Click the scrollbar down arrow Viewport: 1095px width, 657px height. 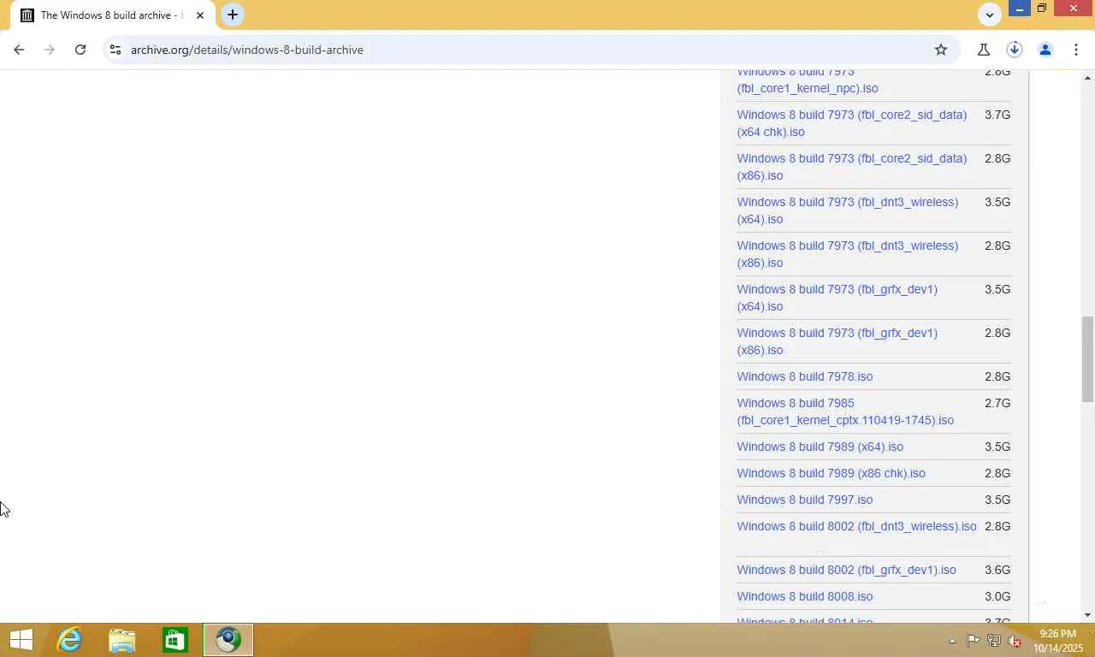click(1087, 614)
